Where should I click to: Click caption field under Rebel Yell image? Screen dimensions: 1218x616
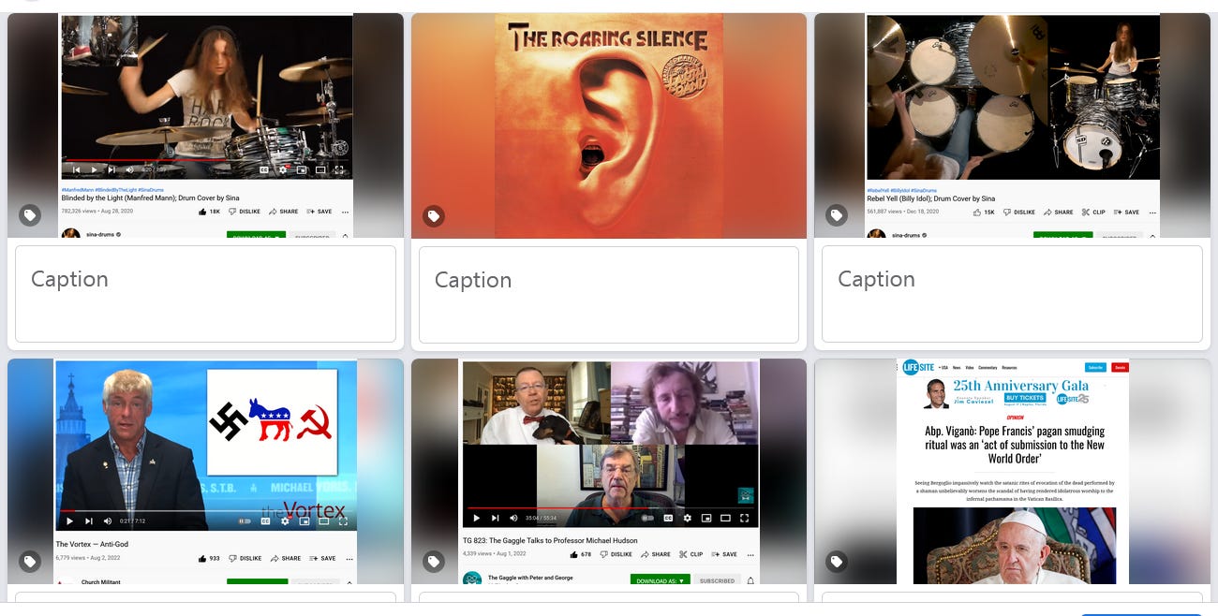(x=1012, y=294)
